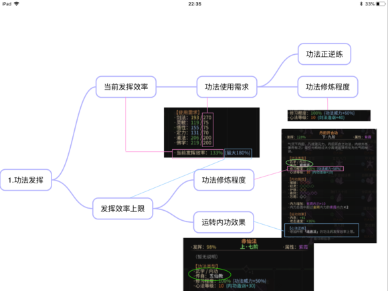The height and width of the screenshot is (291, 388).
Task: Select the 当前发挥效率 node
Action: coord(126,87)
